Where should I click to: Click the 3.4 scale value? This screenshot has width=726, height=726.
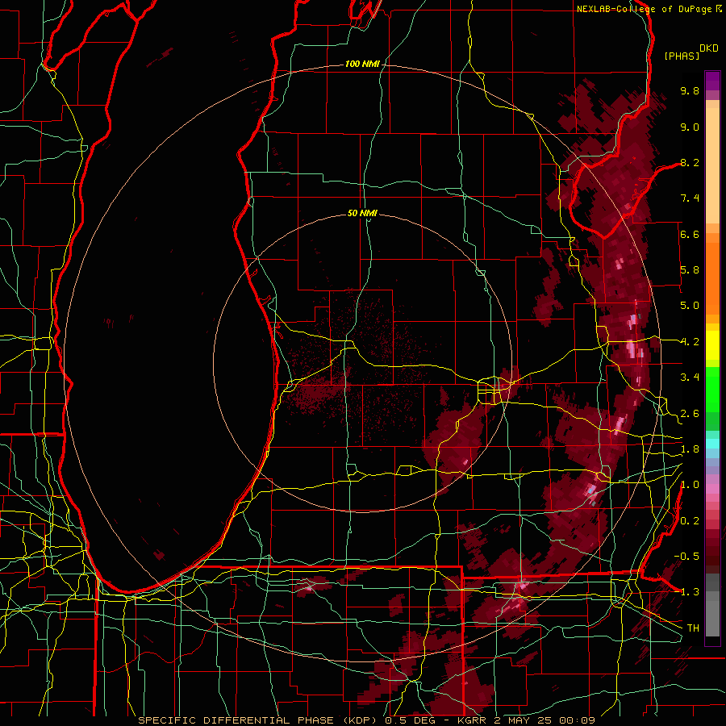point(690,378)
